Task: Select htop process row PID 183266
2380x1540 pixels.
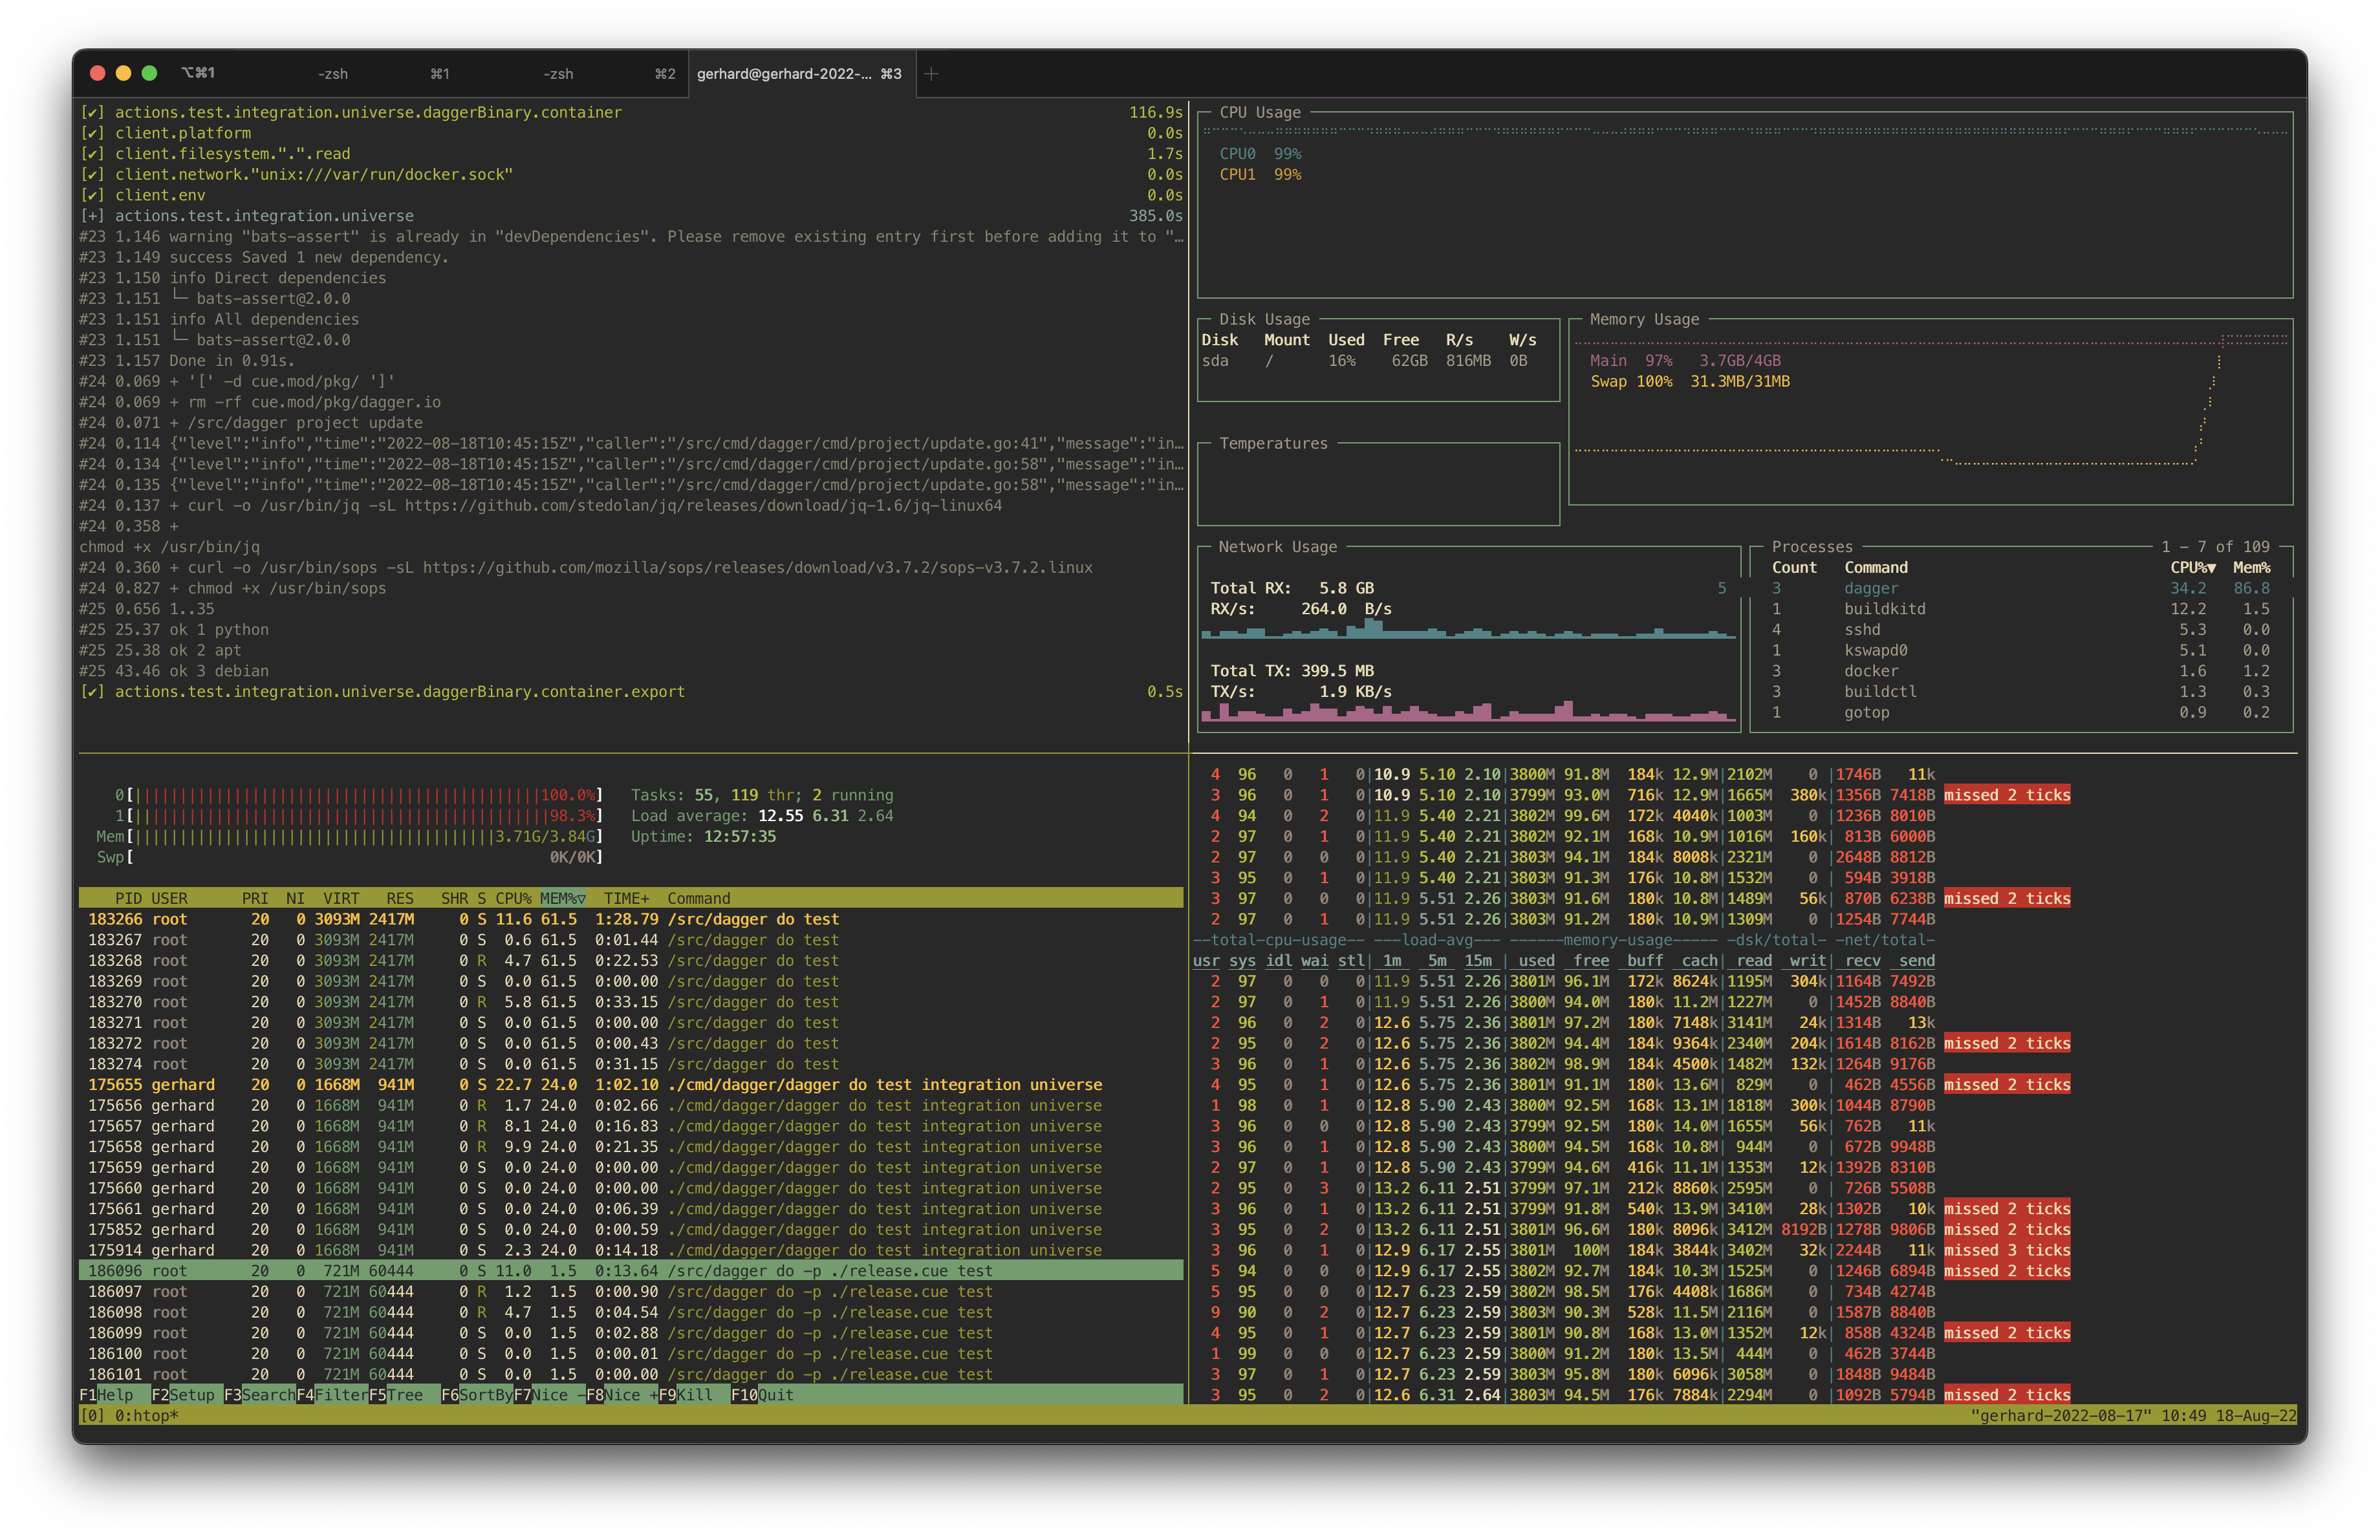Action: 631,919
